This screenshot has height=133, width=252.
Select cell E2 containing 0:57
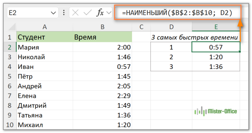click(216, 47)
